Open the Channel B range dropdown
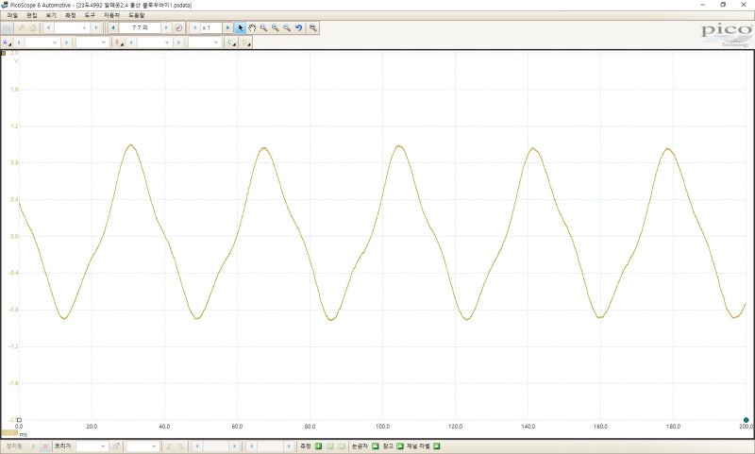Viewport: 755px width, 454px height. pyautogui.click(x=166, y=42)
